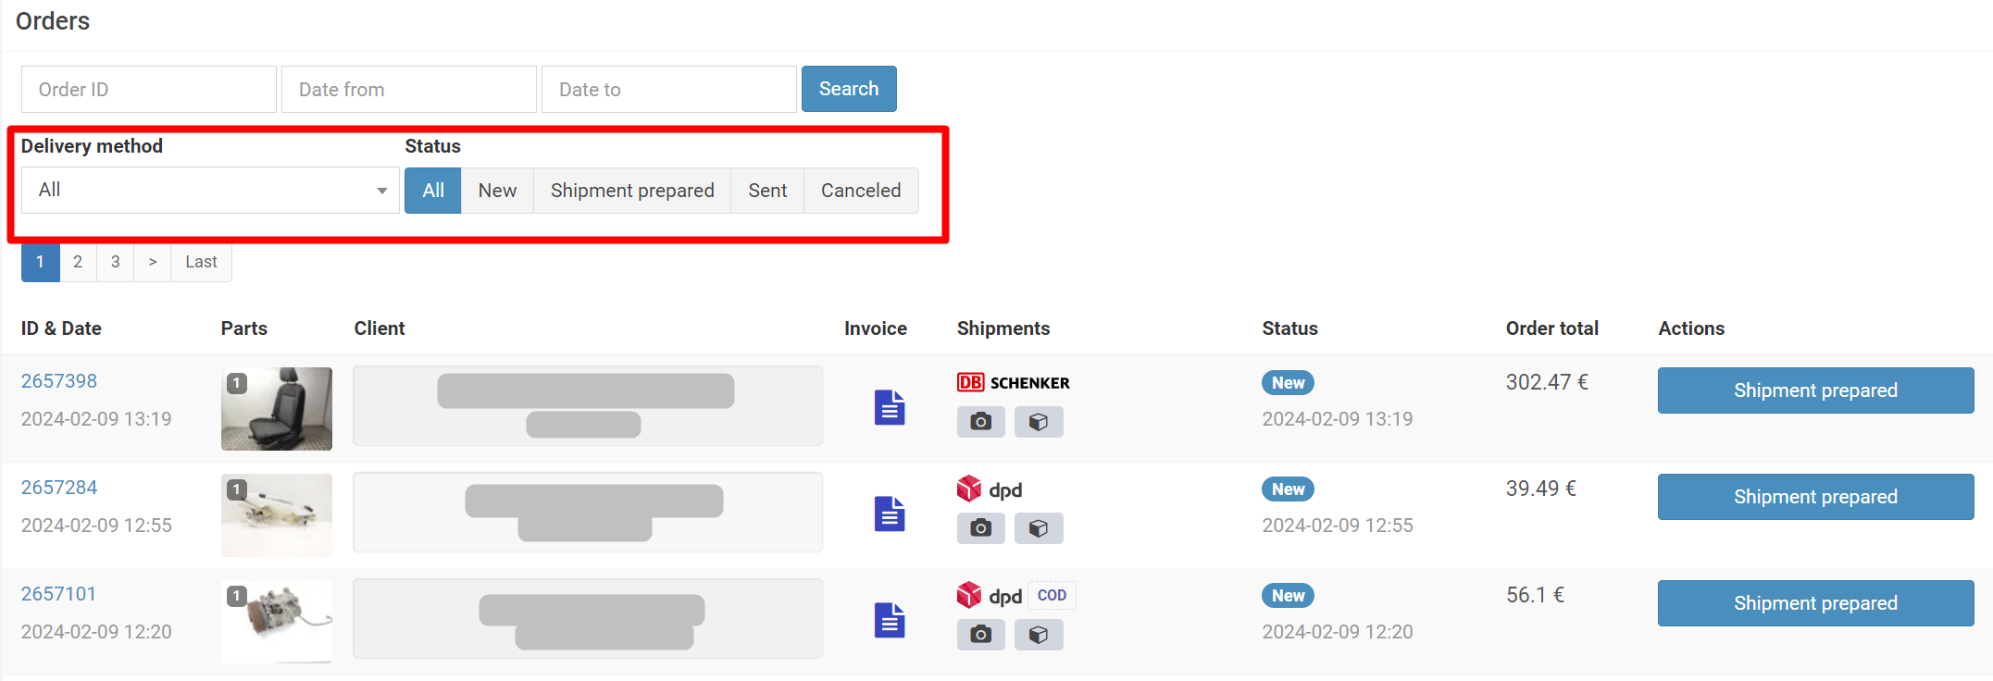Go to page 2 of orders
1993x681 pixels.
point(78,262)
